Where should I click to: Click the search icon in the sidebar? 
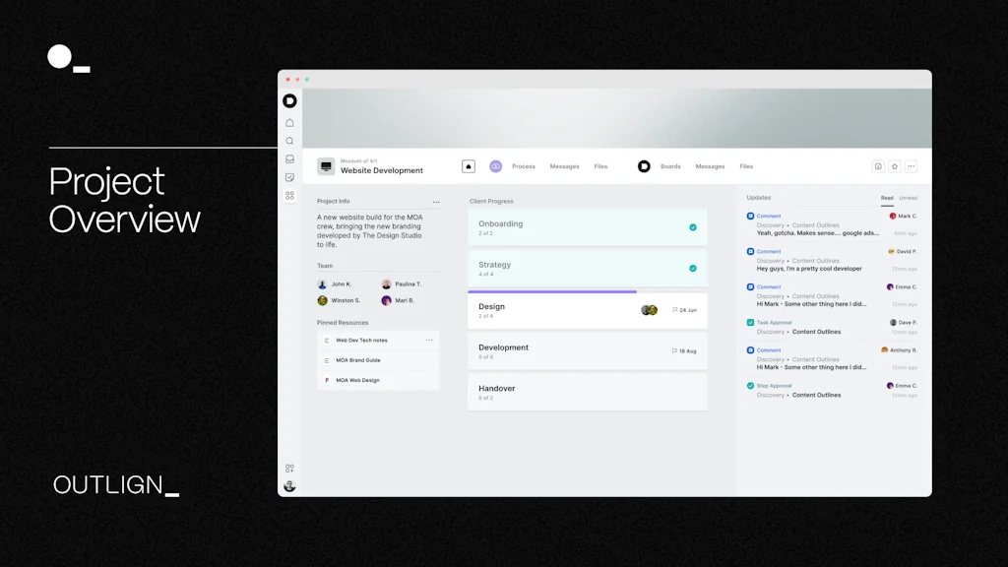[x=289, y=141]
